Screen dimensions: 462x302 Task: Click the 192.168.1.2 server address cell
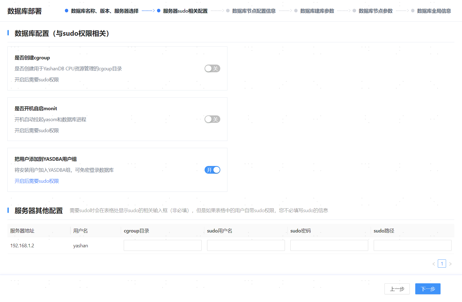[22, 246]
